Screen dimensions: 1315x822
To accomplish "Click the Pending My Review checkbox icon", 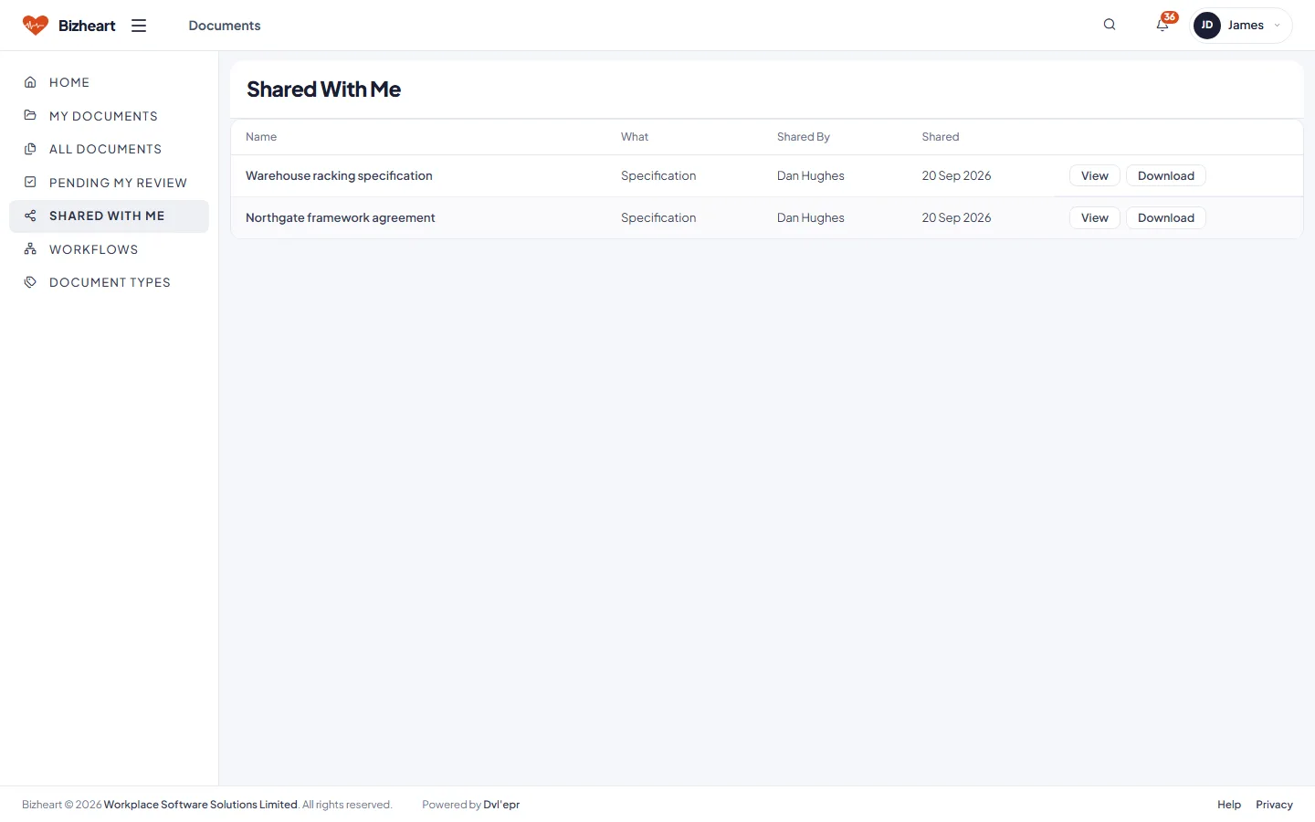I will click(x=30, y=183).
